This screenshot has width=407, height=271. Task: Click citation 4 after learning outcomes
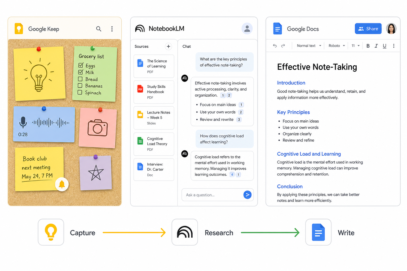pos(232,175)
